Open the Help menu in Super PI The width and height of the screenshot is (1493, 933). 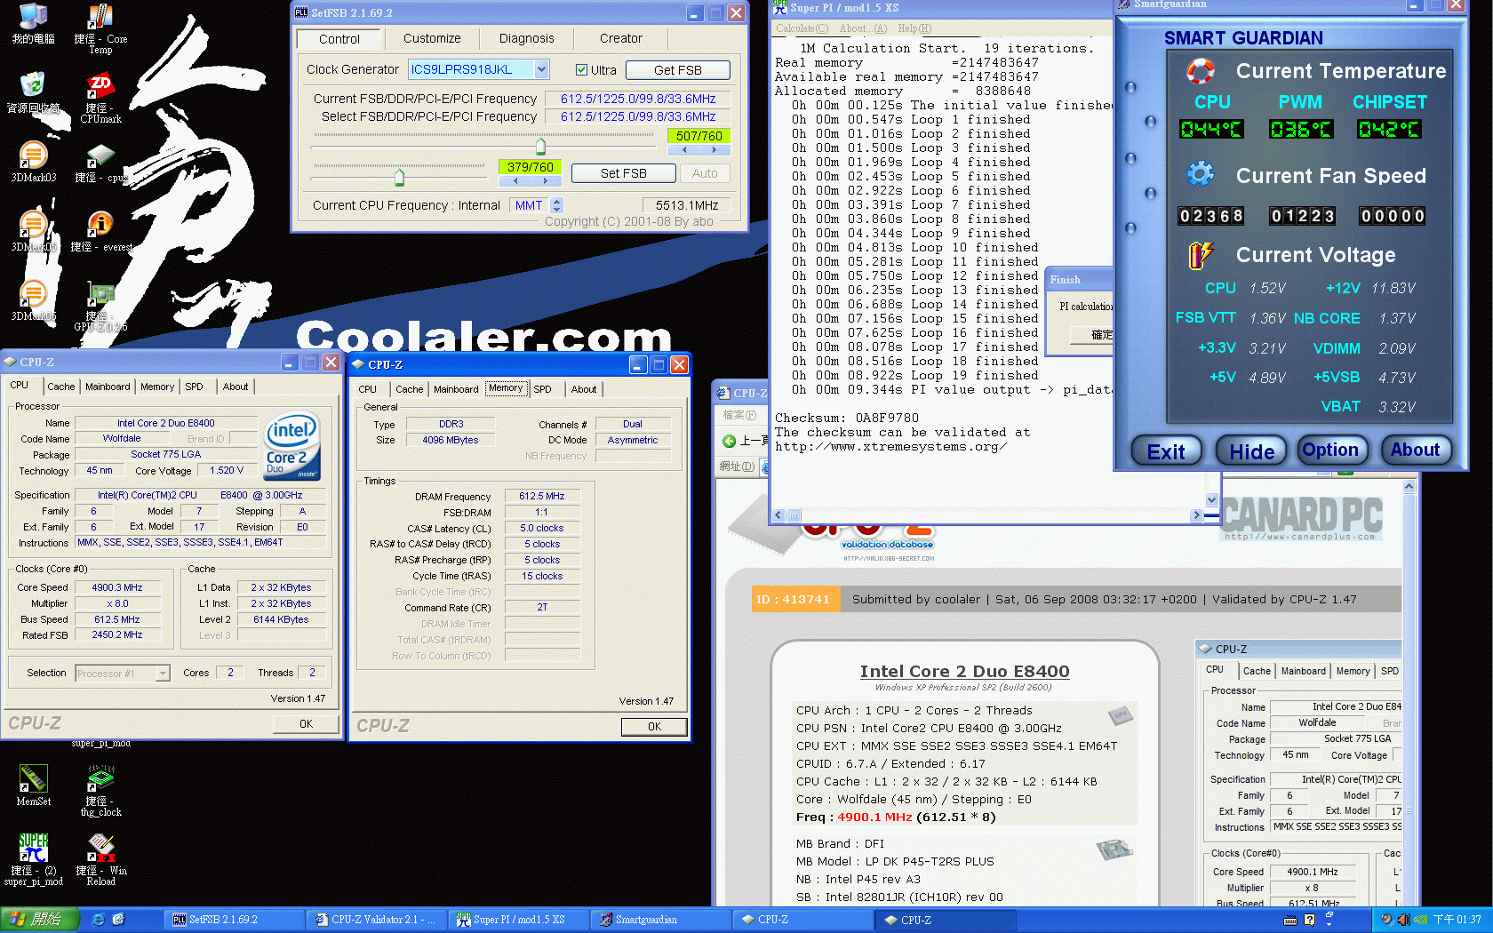tap(914, 28)
